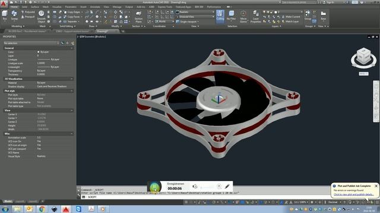
Task: Select the Copy Edges tool
Action: pyautogui.click(x=72, y=12)
